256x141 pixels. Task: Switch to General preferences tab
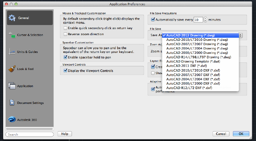(30, 18)
